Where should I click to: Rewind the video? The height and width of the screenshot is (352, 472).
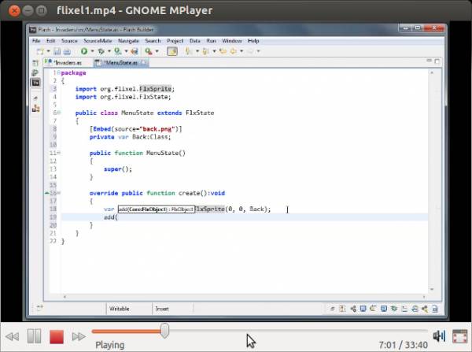tap(13, 336)
